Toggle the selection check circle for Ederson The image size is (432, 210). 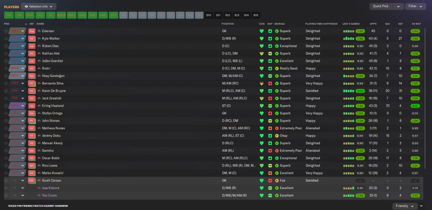(x=6, y=31)
